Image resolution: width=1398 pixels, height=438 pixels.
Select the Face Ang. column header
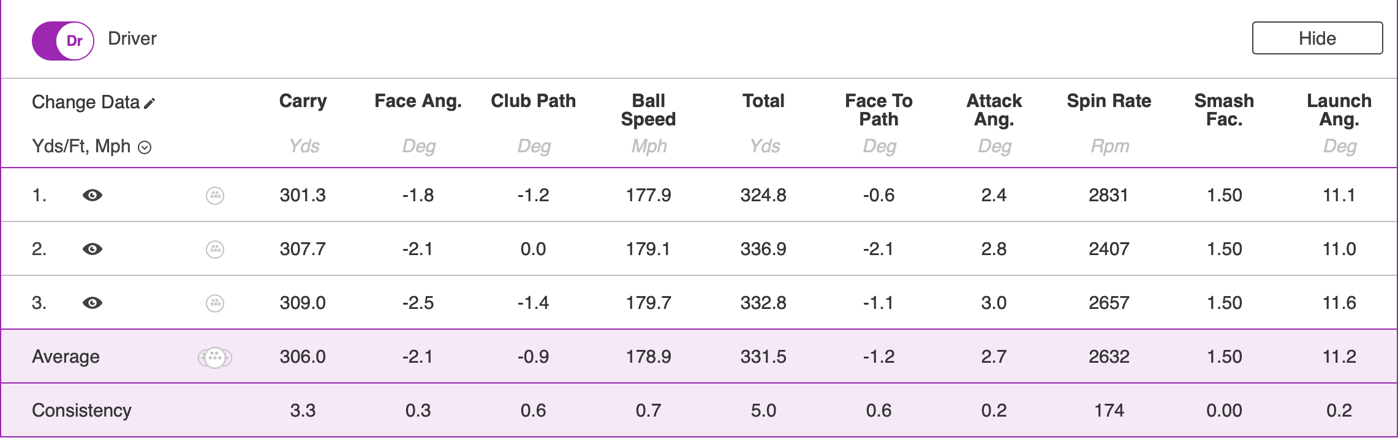click(418, 101)
